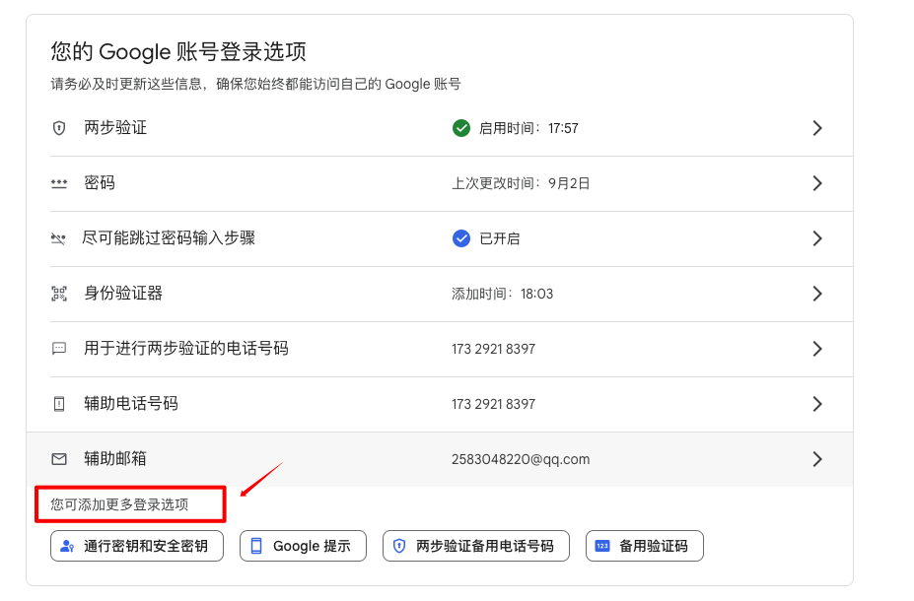The height and width of the screenshot is (601, 914).
Task: Add Google 提示 login option
Action: tap(303, 546)
